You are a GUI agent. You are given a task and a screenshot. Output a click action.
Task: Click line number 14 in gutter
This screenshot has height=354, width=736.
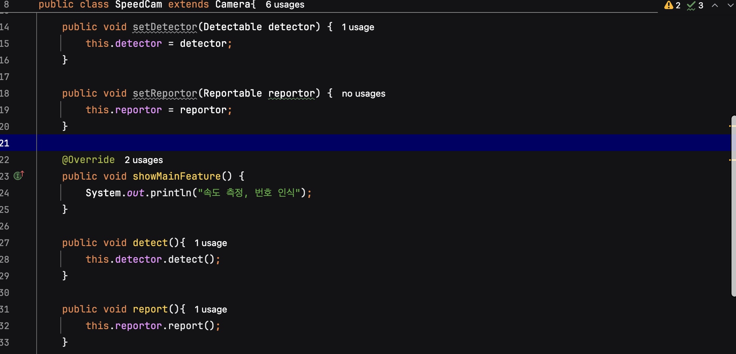[5, 27]
